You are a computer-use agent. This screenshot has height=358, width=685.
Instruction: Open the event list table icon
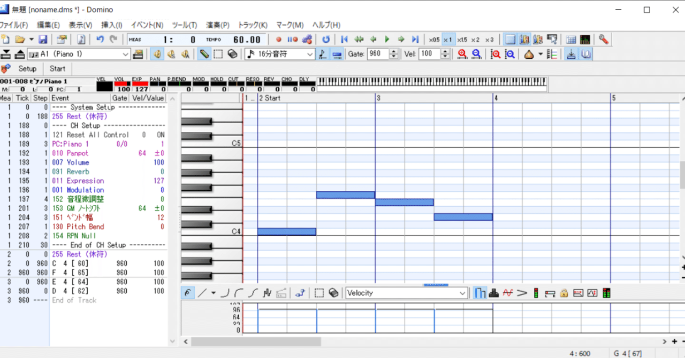pyautogui.click(x=571, y=40)
